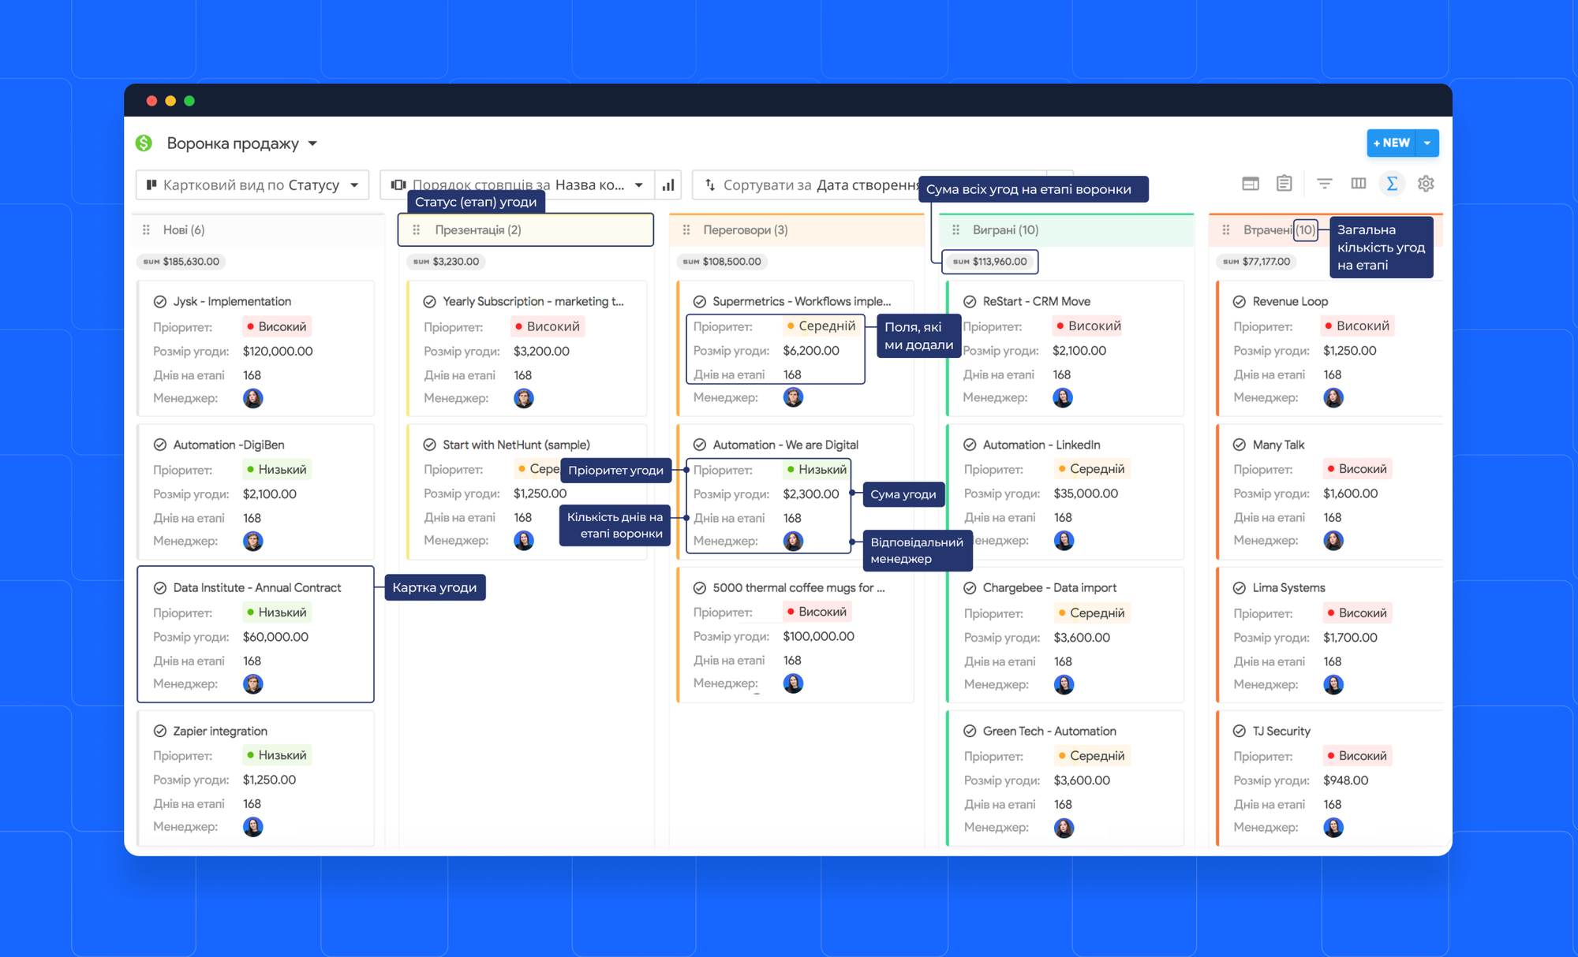Click the clipboard form icon
Viewport: 1578px width, 957px height.
1284,184
